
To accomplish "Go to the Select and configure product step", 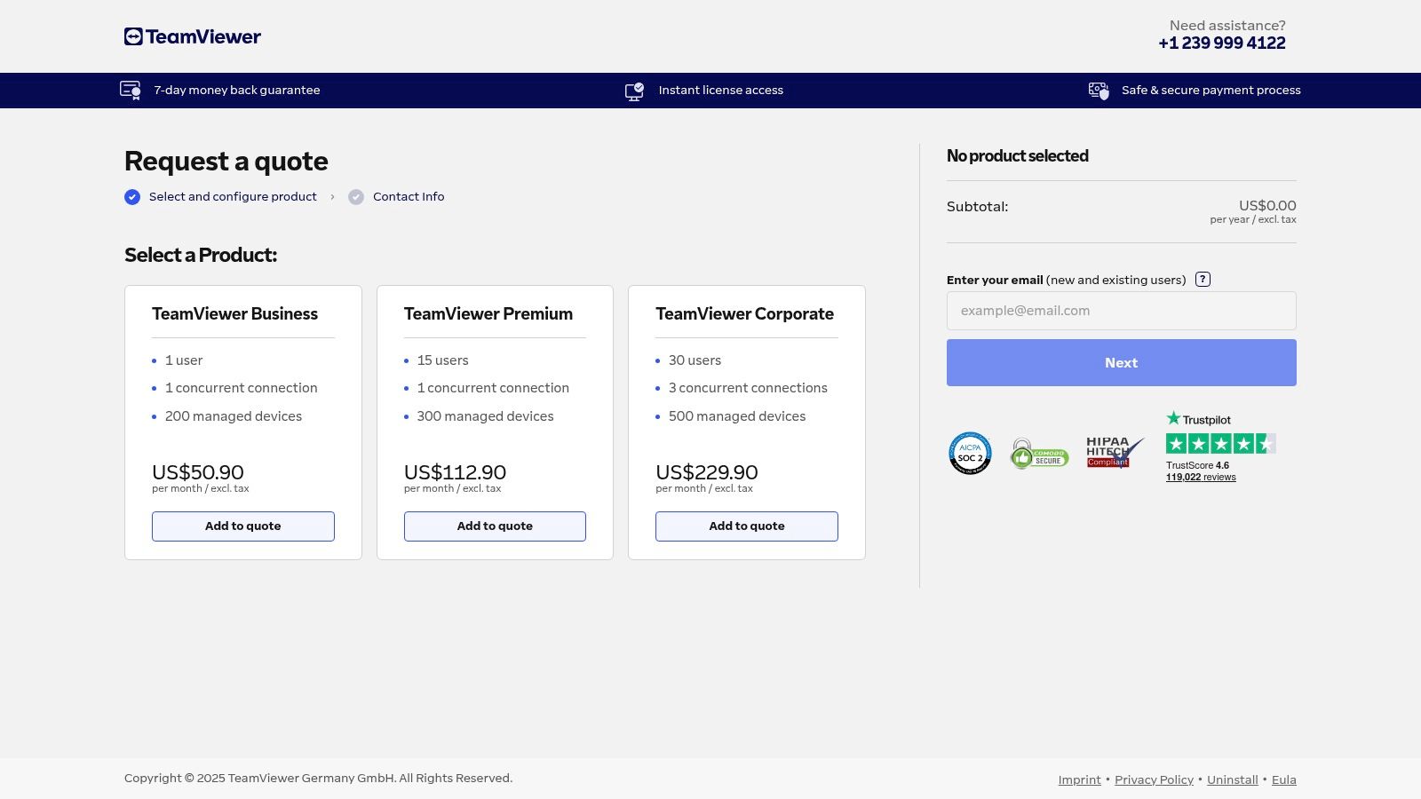I will (x=233, y=197).
